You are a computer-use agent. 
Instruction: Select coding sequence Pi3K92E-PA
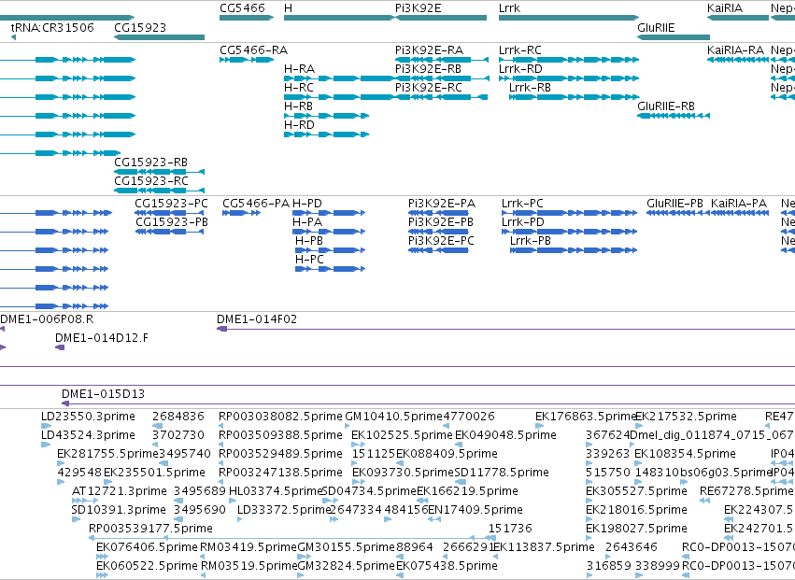point(438,213)
